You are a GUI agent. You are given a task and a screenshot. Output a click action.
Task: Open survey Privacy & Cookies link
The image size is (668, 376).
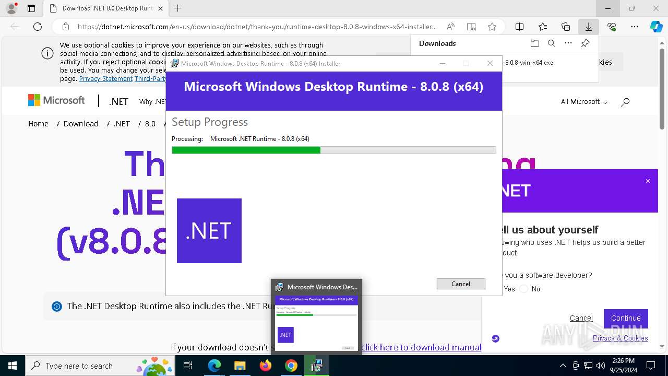[x=621, y=338]
